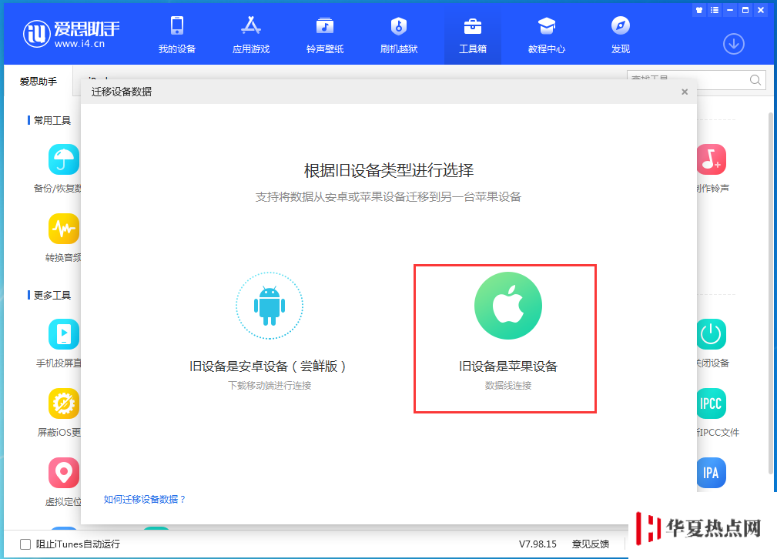Viewport: 777px width, 559px height.
Task: Open the 我的设备 section
Action: [177, 35]
